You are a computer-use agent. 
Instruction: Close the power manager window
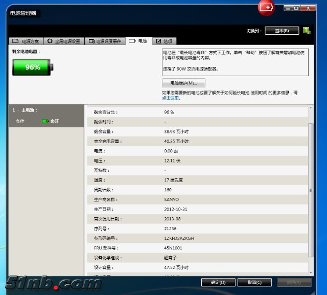308,8
